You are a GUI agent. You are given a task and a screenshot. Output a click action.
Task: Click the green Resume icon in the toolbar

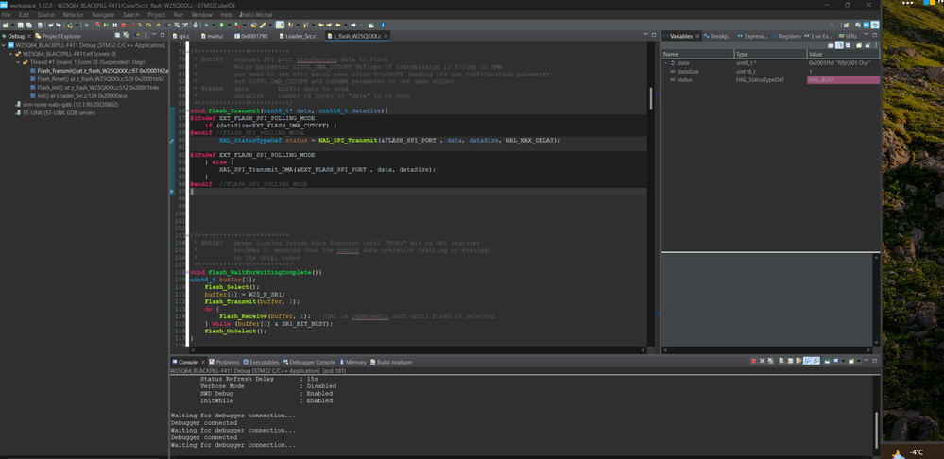[106, 25]
